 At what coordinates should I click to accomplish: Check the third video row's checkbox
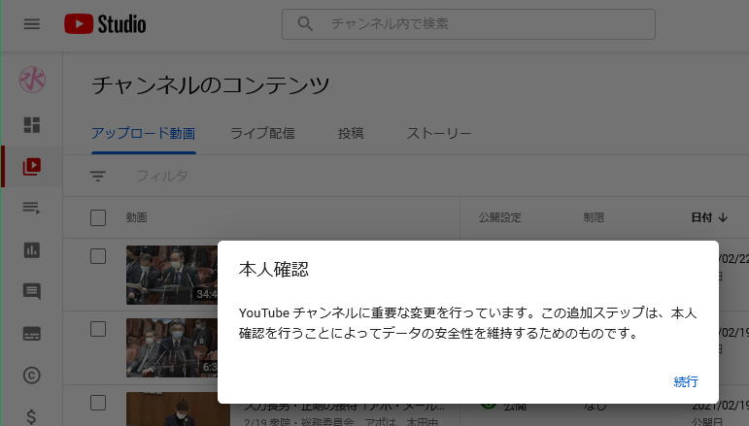pyautogui.click(x=98, y=403)
